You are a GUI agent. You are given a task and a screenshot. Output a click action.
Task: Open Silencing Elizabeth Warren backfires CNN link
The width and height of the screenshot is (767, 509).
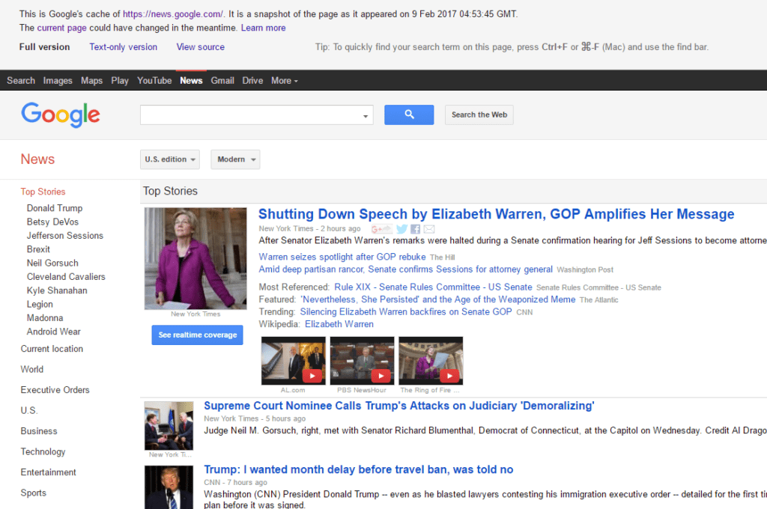(x=406, y=312)
